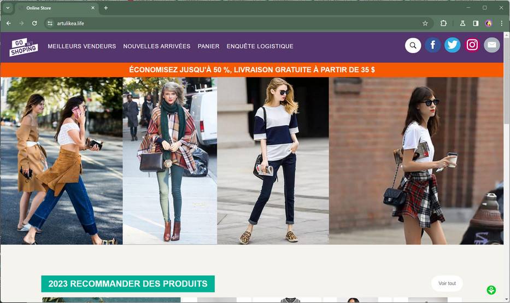Click the plaid poncho woman photo
510x303 pixels.
pos(170,161)
